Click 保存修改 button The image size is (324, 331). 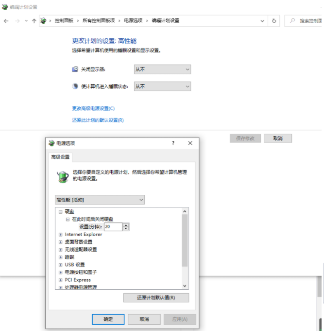click(245, 138)
